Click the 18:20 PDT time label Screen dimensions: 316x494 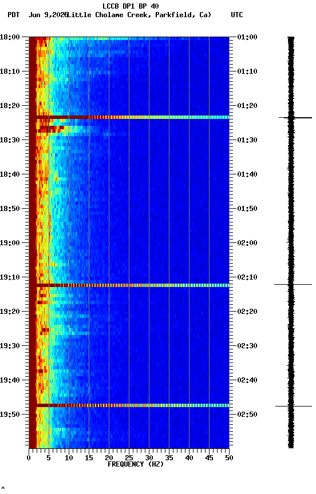click(10, 106)
